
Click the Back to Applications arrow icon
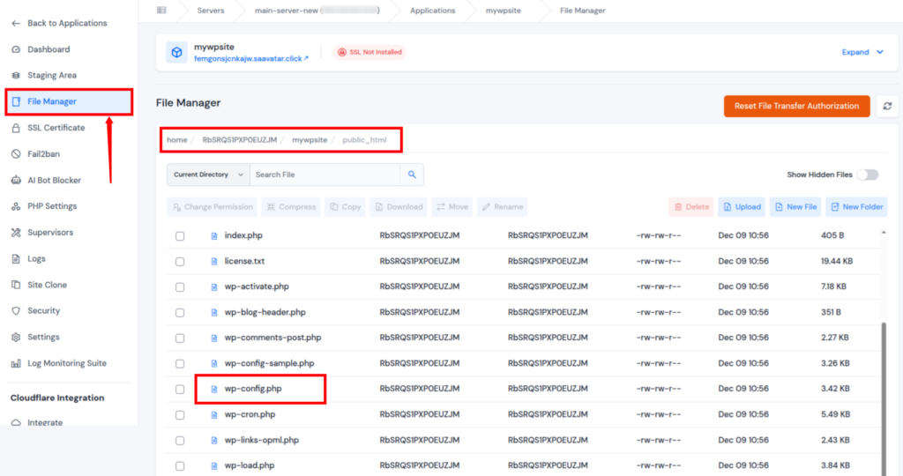16,23
